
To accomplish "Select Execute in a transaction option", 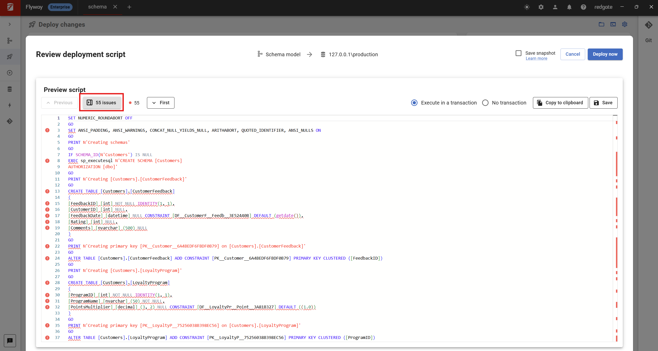I will coord(414,103).
